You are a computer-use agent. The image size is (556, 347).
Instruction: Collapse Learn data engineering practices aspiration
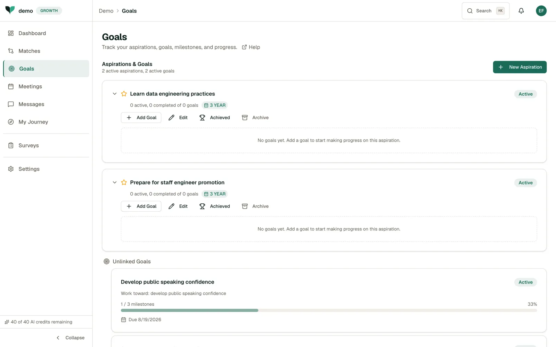115,94
